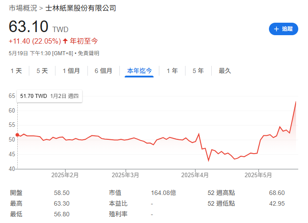Click the +11.40 (22.05%) change text
The height and width of the screenshot is (223, 308).
(35, 41)
